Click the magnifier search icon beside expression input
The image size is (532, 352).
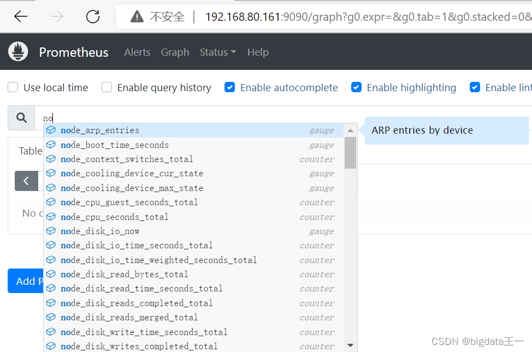(21, 118)
